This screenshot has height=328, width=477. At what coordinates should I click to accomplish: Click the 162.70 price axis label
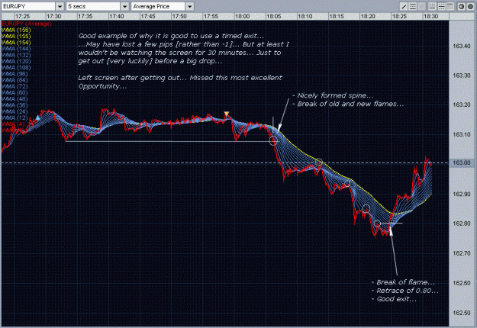[462, 253]
